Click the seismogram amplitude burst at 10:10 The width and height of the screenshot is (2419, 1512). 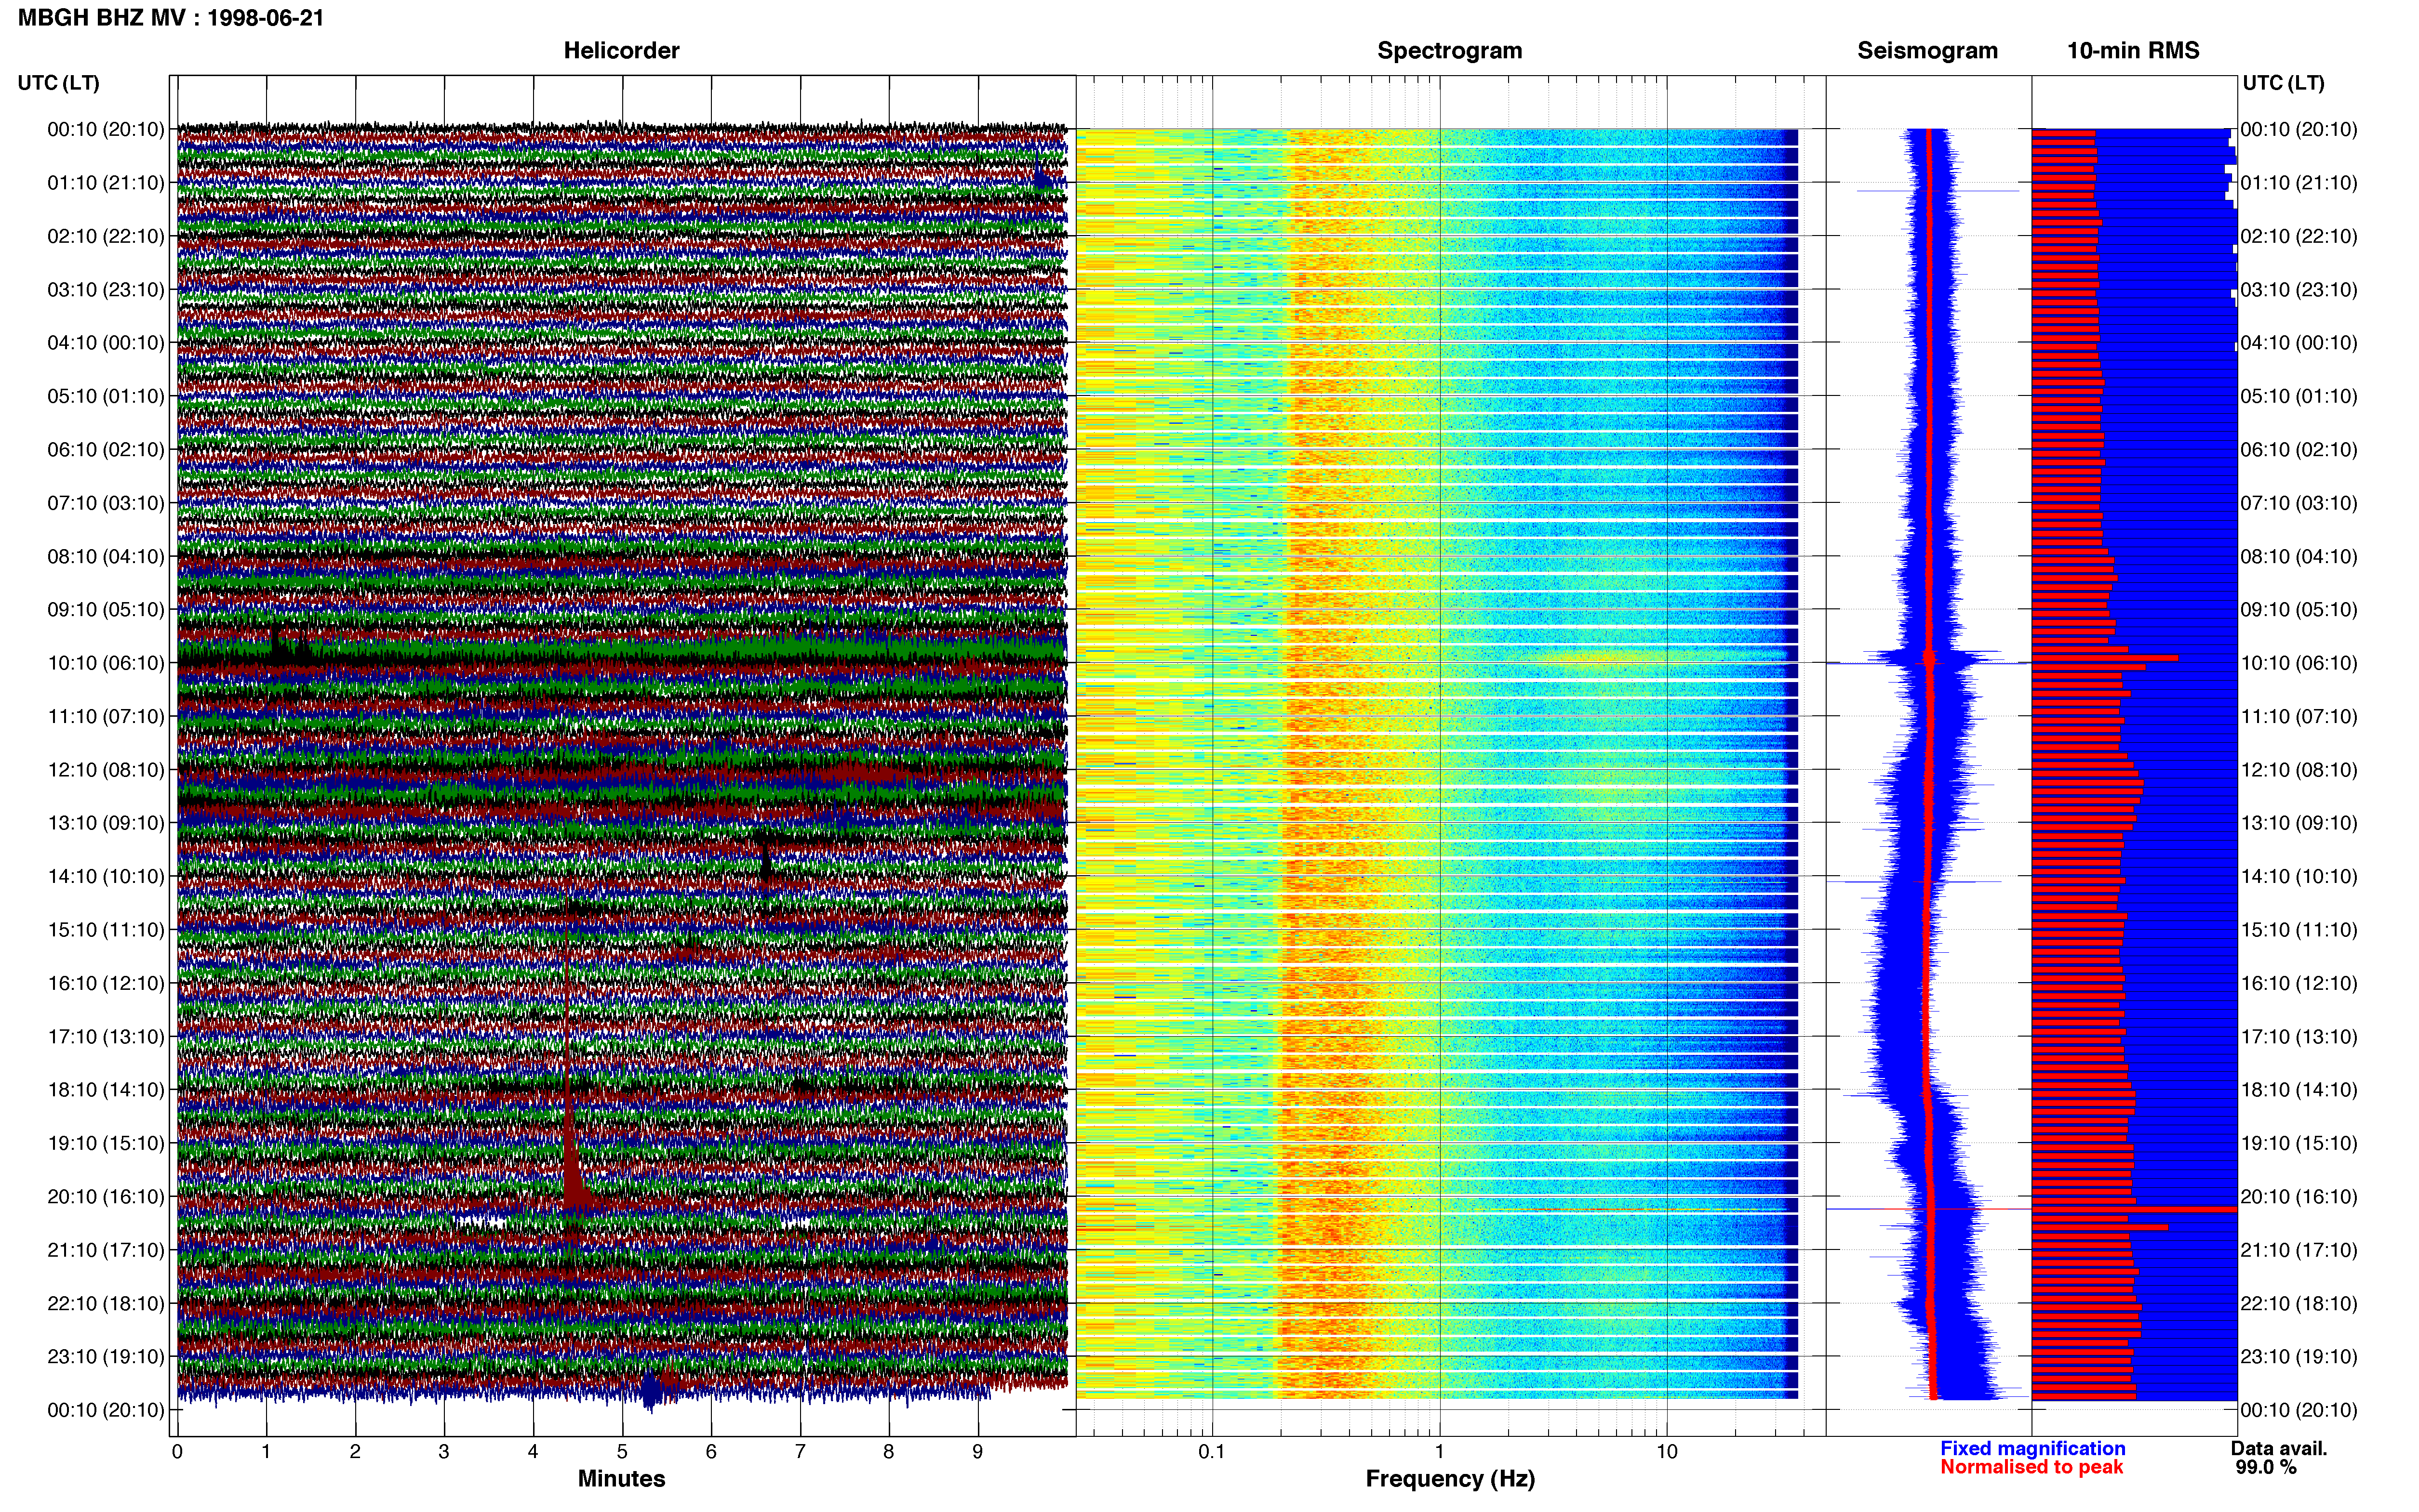[1929, 660]
